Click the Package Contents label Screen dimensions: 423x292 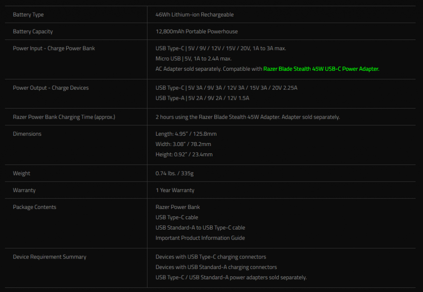point(35,207)
